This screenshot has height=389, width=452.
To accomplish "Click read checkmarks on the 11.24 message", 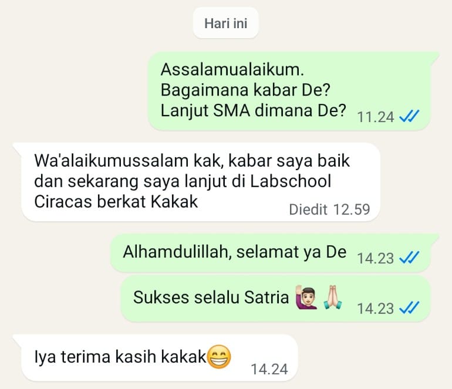I will pyautogui.click(x=409, y=116).
